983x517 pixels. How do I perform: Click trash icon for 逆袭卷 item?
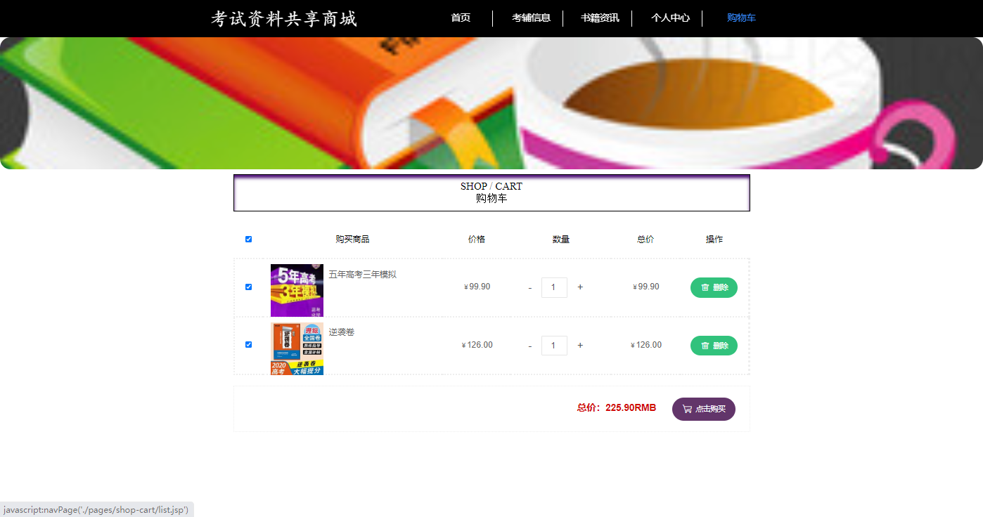click(x=705, y=346)
